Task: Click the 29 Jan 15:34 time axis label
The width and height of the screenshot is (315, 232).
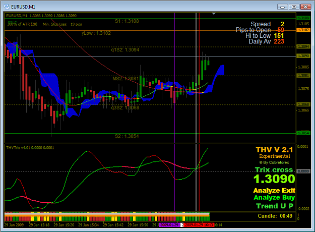Action: 89,225
